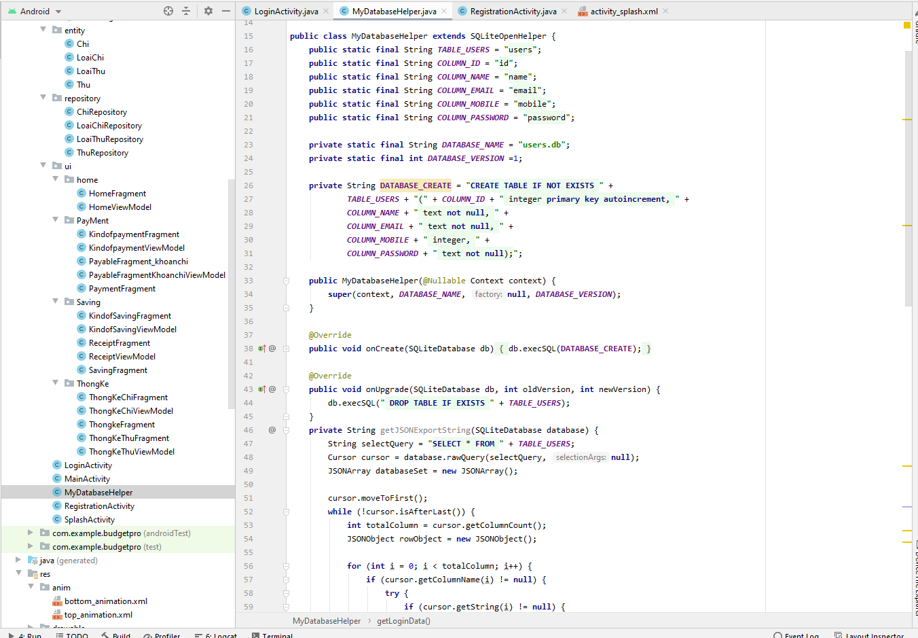Open HomeFragment in the project tree

(117, 193)
